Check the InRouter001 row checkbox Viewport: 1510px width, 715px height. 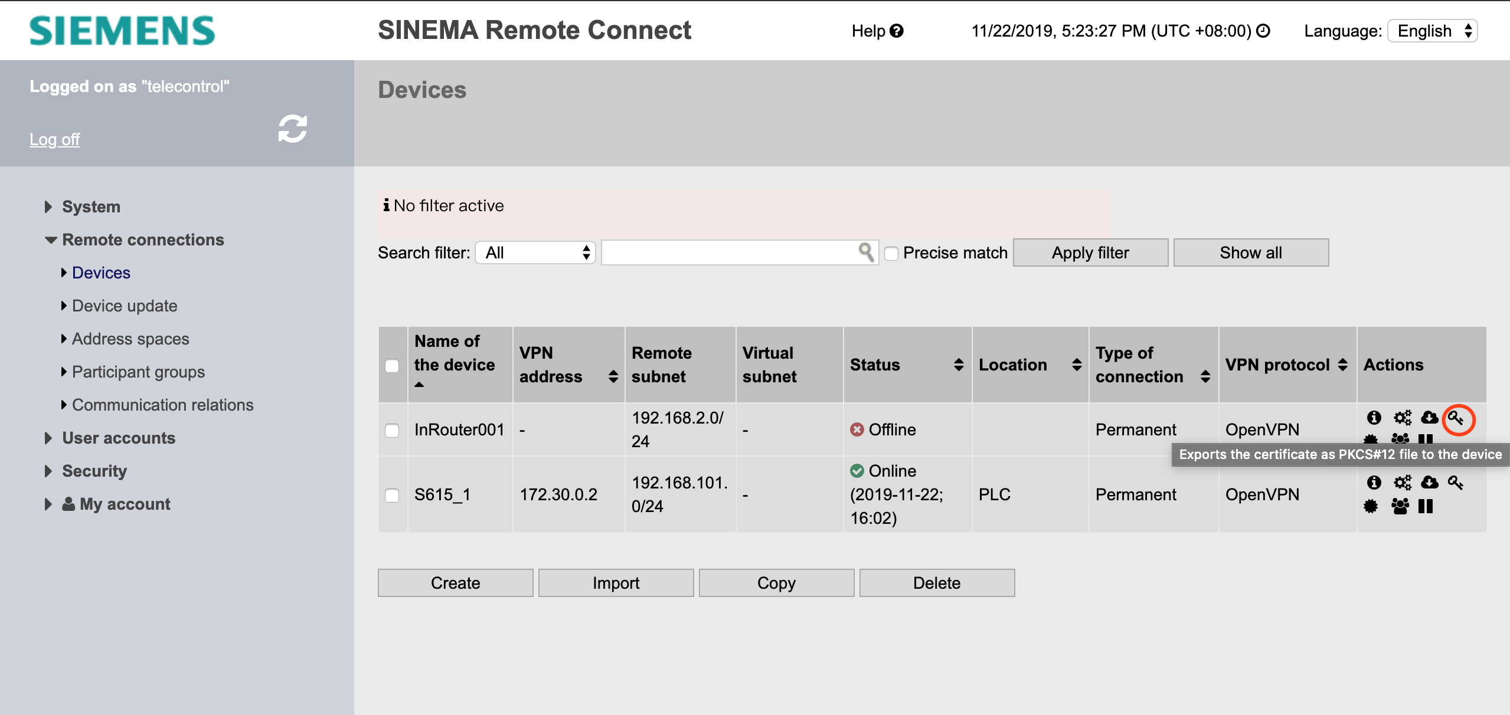[392, 431]
